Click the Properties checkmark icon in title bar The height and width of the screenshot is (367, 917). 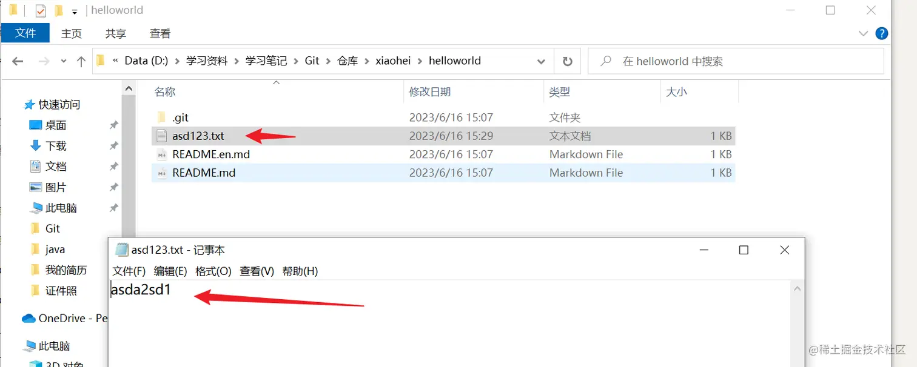click(41, 11)
